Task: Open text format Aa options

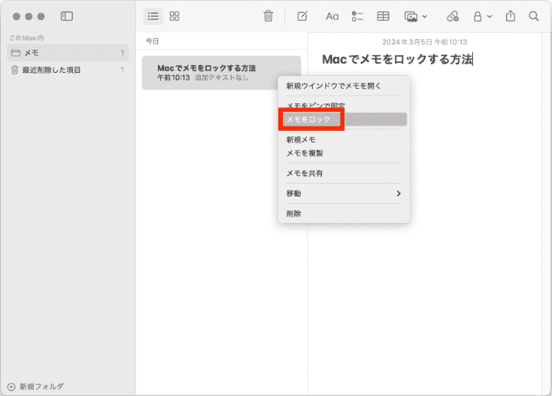Action: click(x=332, y=16)
